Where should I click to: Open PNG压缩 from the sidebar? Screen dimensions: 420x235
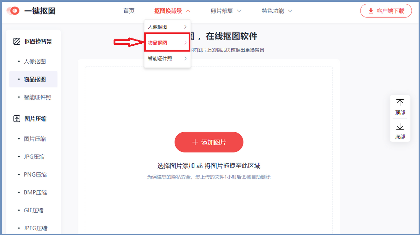35,175
